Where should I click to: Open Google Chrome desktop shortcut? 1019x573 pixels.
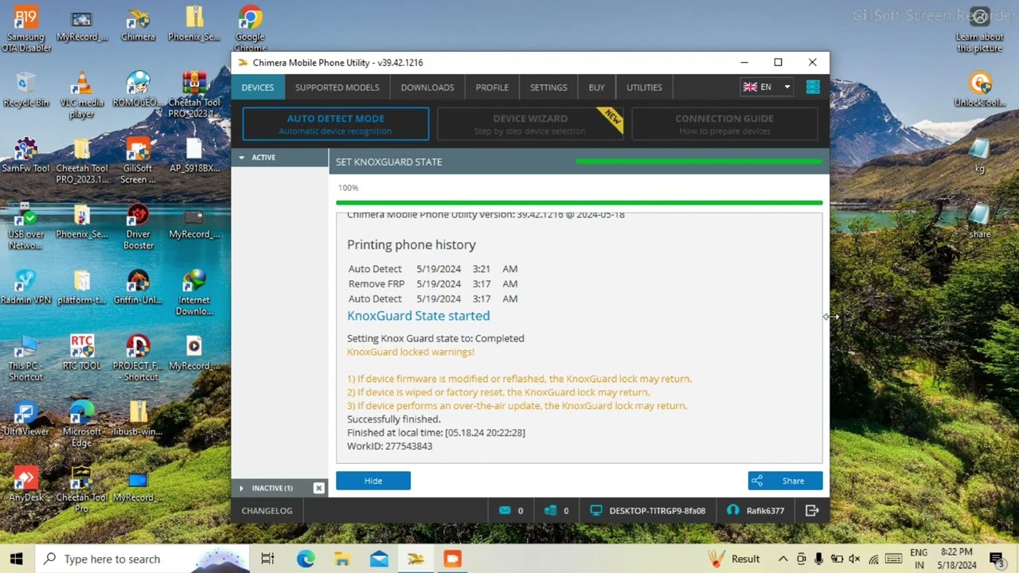tap(250, 29)
